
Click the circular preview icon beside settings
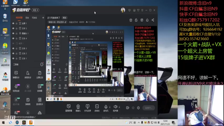[133, 108]
